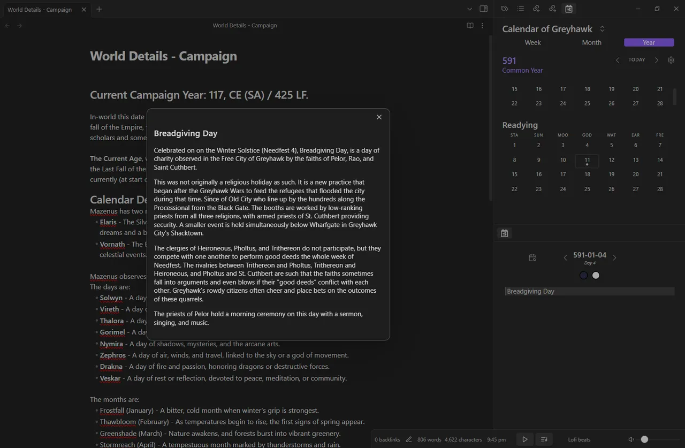Toggle the right sidebar panel
685x448 pixels.
[x=483, y=9]
